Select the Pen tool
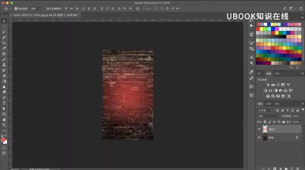This screenshot has width=305, height=170. [x=4, y=98]
